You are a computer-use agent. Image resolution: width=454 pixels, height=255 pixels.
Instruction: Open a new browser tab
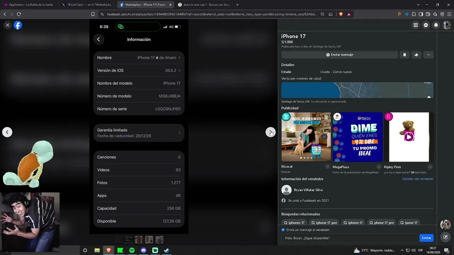[x=237, y=5]
